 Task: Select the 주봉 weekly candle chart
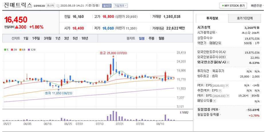click(151, 38)
